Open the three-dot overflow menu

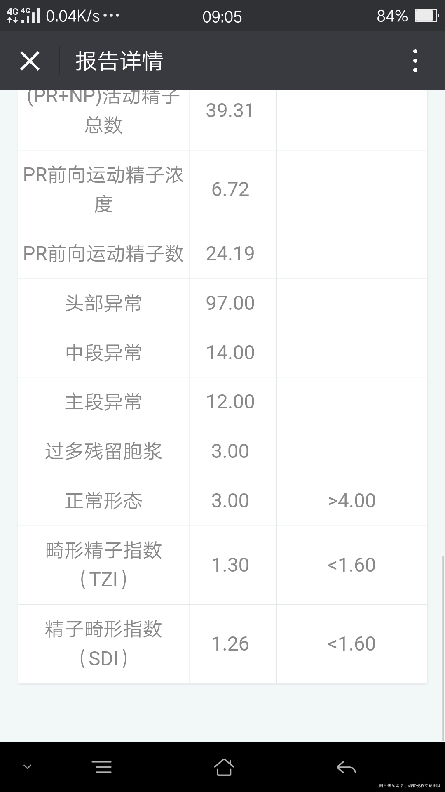point(415,61)
